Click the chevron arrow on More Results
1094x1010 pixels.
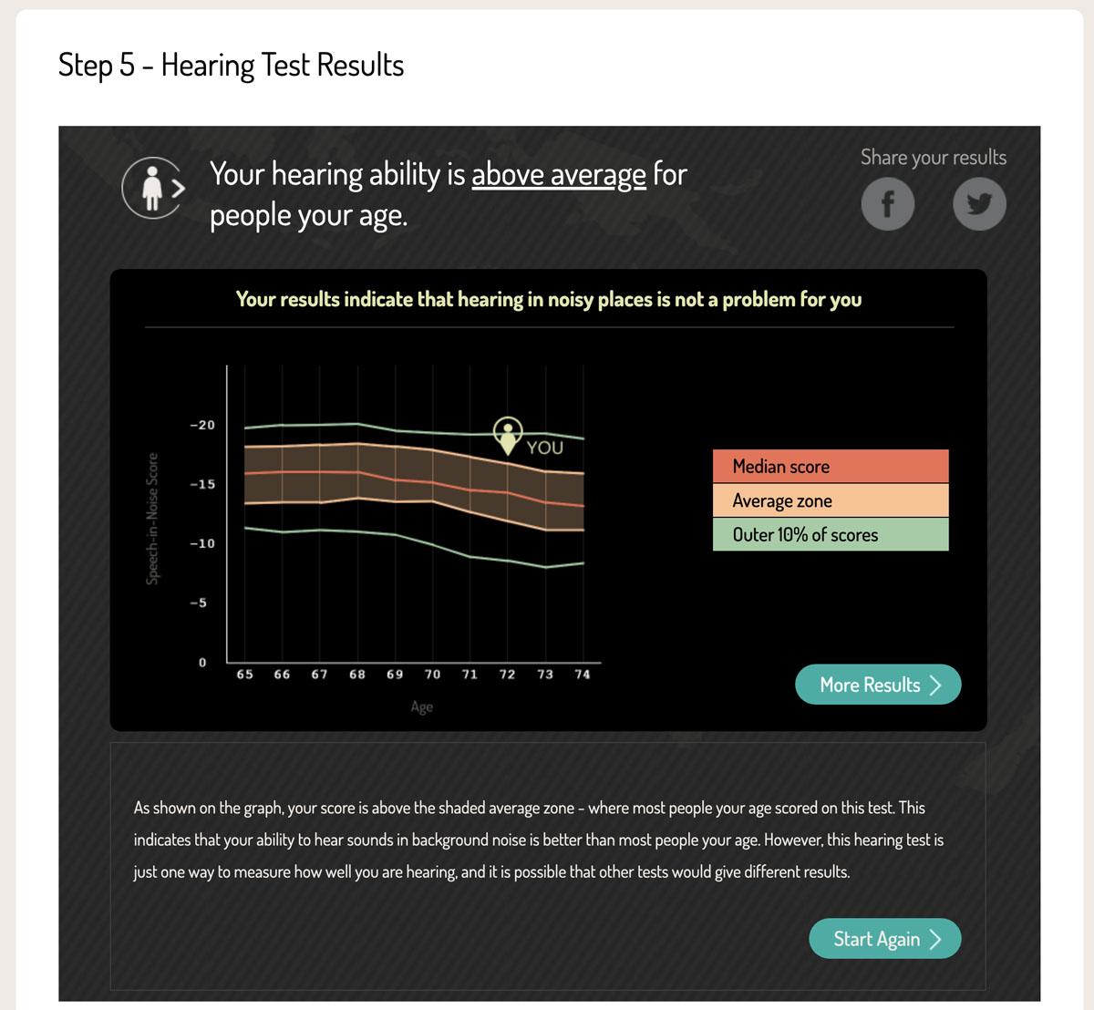[935, 685]
